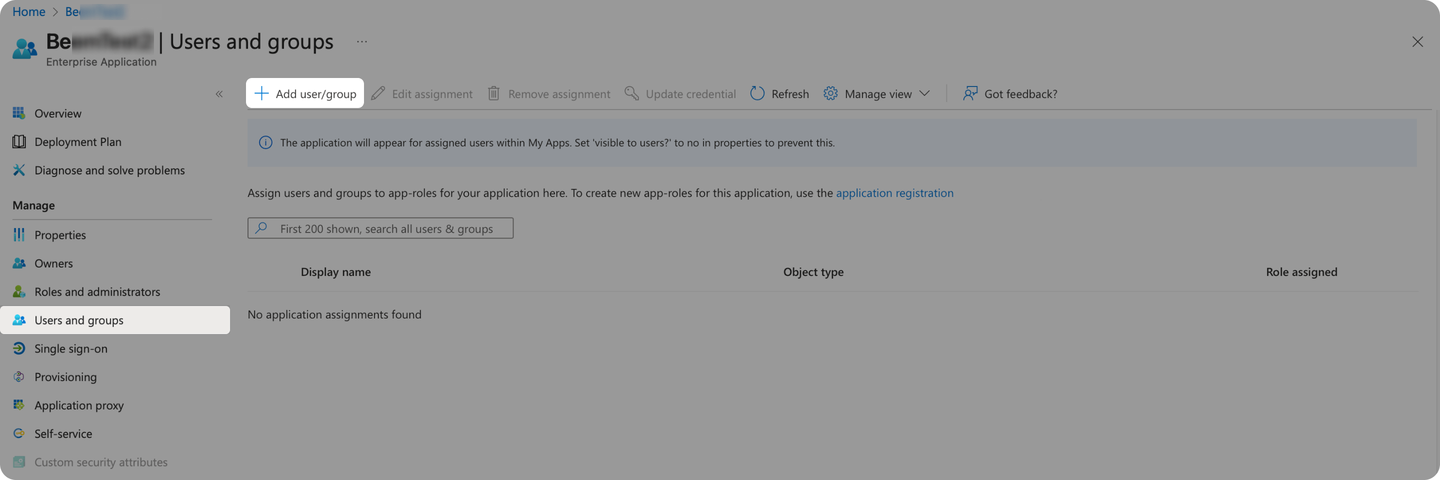Click the Provisioning cycle icon

(19, 377)
